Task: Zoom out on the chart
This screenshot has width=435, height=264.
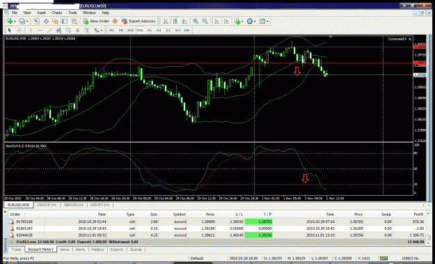Action: coord(205,21)
